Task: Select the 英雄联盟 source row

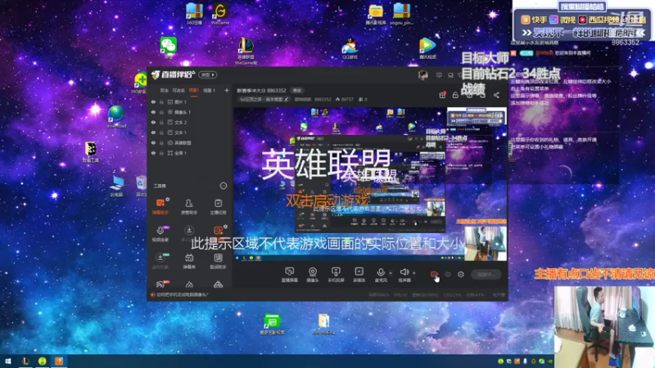Action: click(189, 142)
